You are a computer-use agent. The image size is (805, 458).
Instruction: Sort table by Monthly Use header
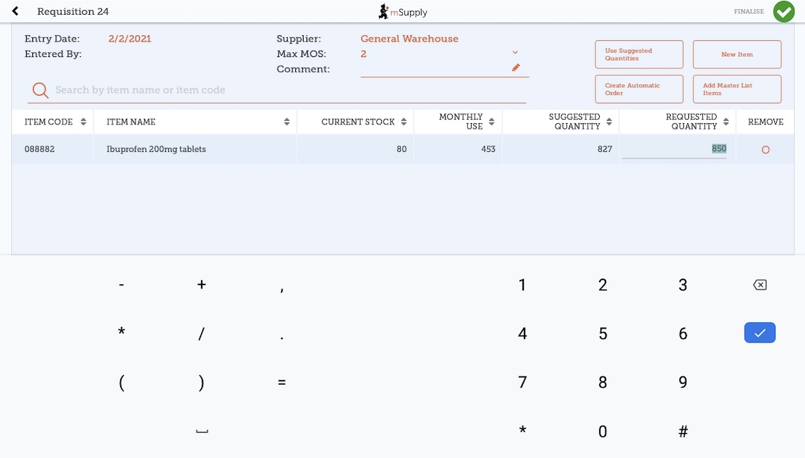(461, 122)
